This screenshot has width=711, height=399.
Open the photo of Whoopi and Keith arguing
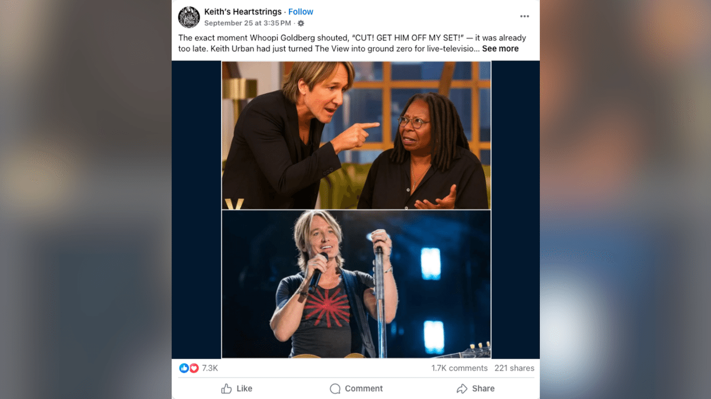pyautogui.click(x=356, y=135)
